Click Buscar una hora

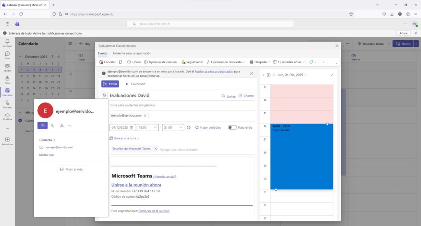(124, 138)
